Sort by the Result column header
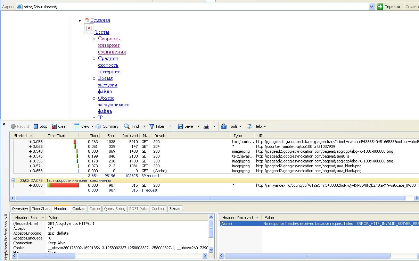This screenshot has width=419, height=261. (191, 136)
